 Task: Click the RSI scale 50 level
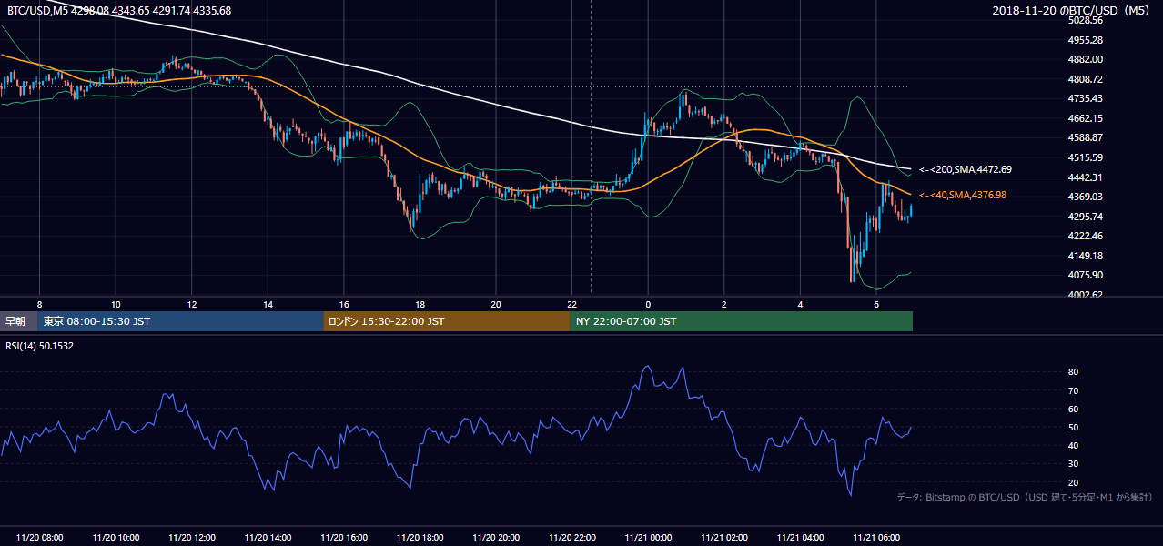coord(1074,427)
